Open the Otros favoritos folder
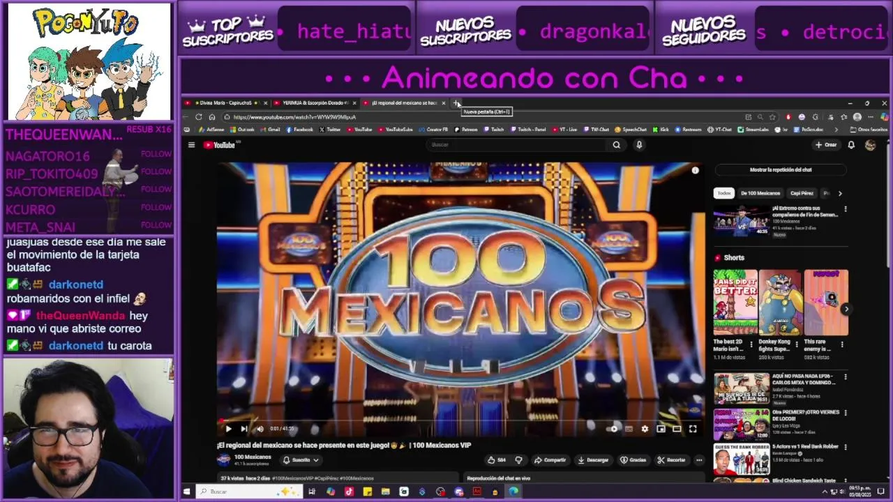The image size is (893, 502). (869, 130)
